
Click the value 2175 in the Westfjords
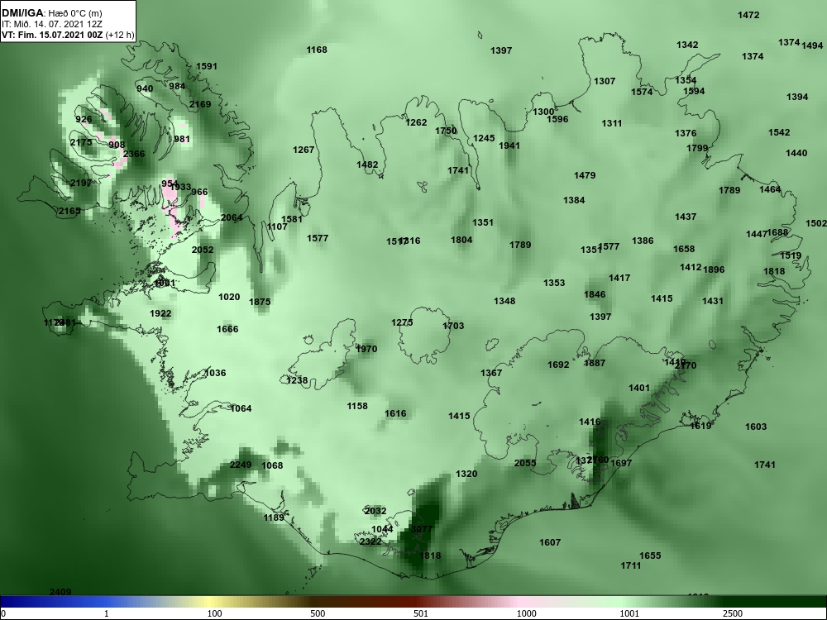81,142
